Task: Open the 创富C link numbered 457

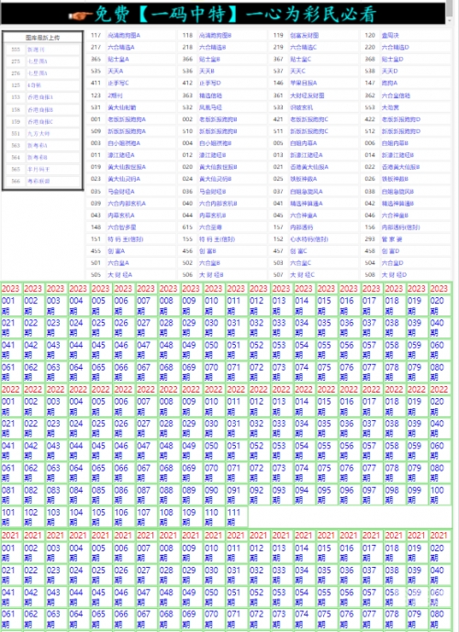Action: coord(298,251)
